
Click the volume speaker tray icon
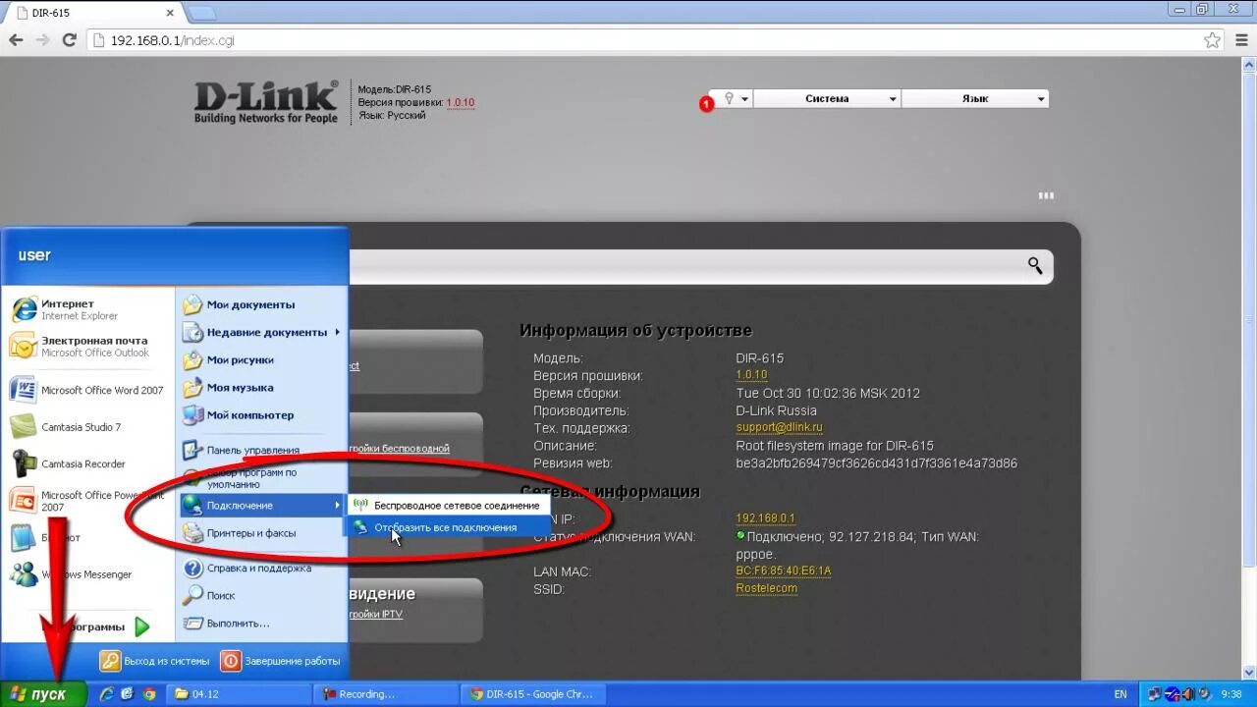click(x=1187, y=694)
